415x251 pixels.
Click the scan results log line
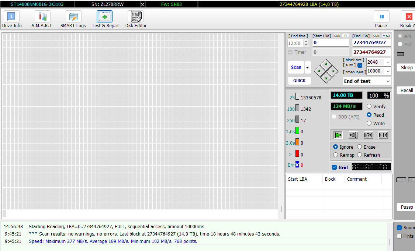pos(154,234)
